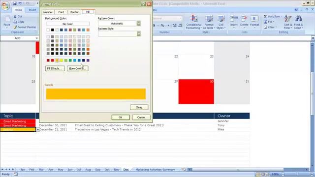Click the macro record icon in status bar
This screenshot has height=177, width=315.
coord(16,174)
